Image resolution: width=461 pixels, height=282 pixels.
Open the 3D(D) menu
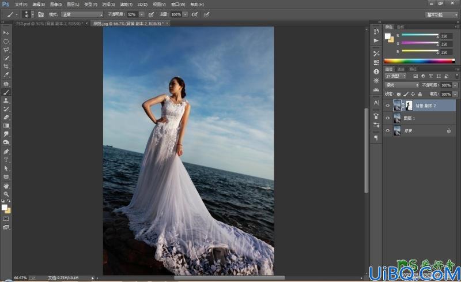point(142,5)
